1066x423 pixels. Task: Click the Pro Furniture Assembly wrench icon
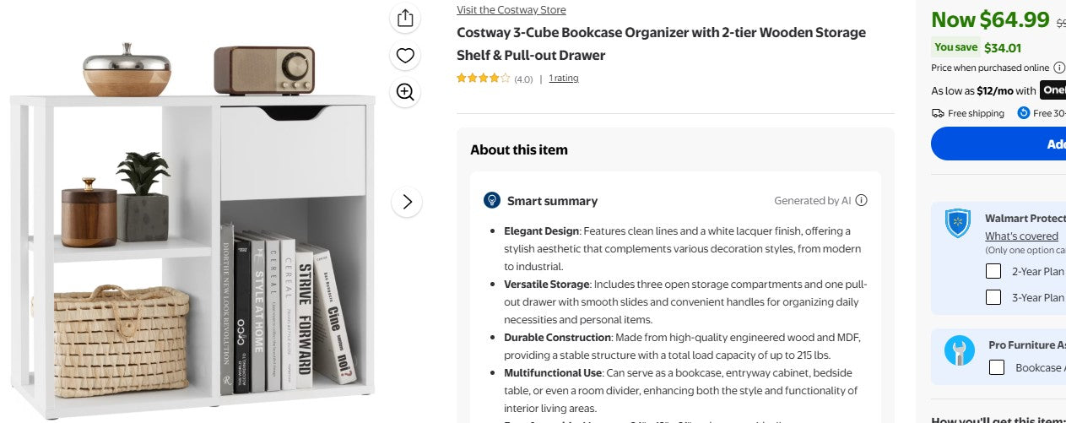pos(959,350)
